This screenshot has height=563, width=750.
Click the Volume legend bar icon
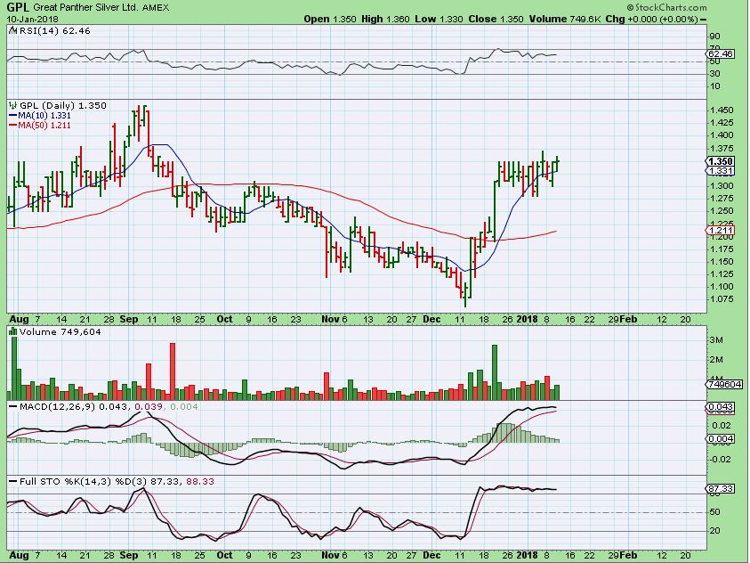click(x=12, y=331)
